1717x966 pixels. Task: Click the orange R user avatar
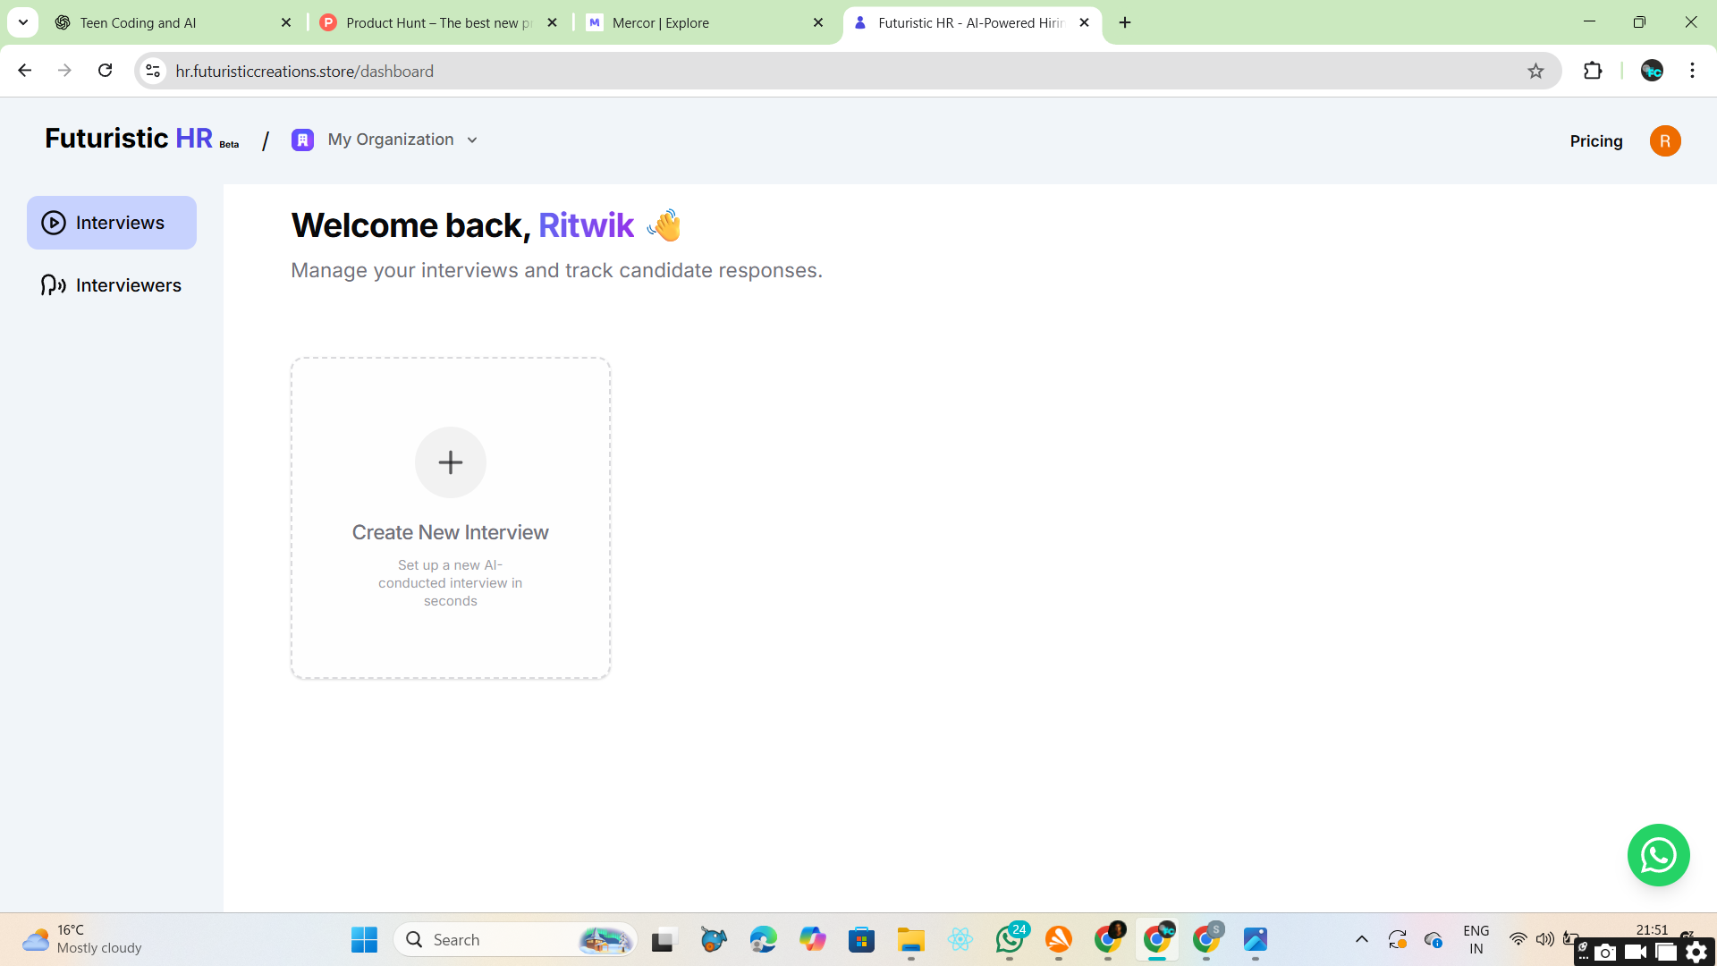point(1664,140)
